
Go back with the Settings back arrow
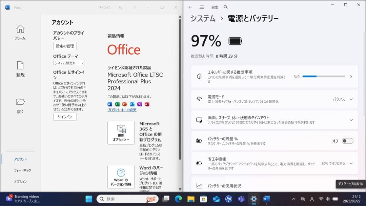tap(190, 7)
